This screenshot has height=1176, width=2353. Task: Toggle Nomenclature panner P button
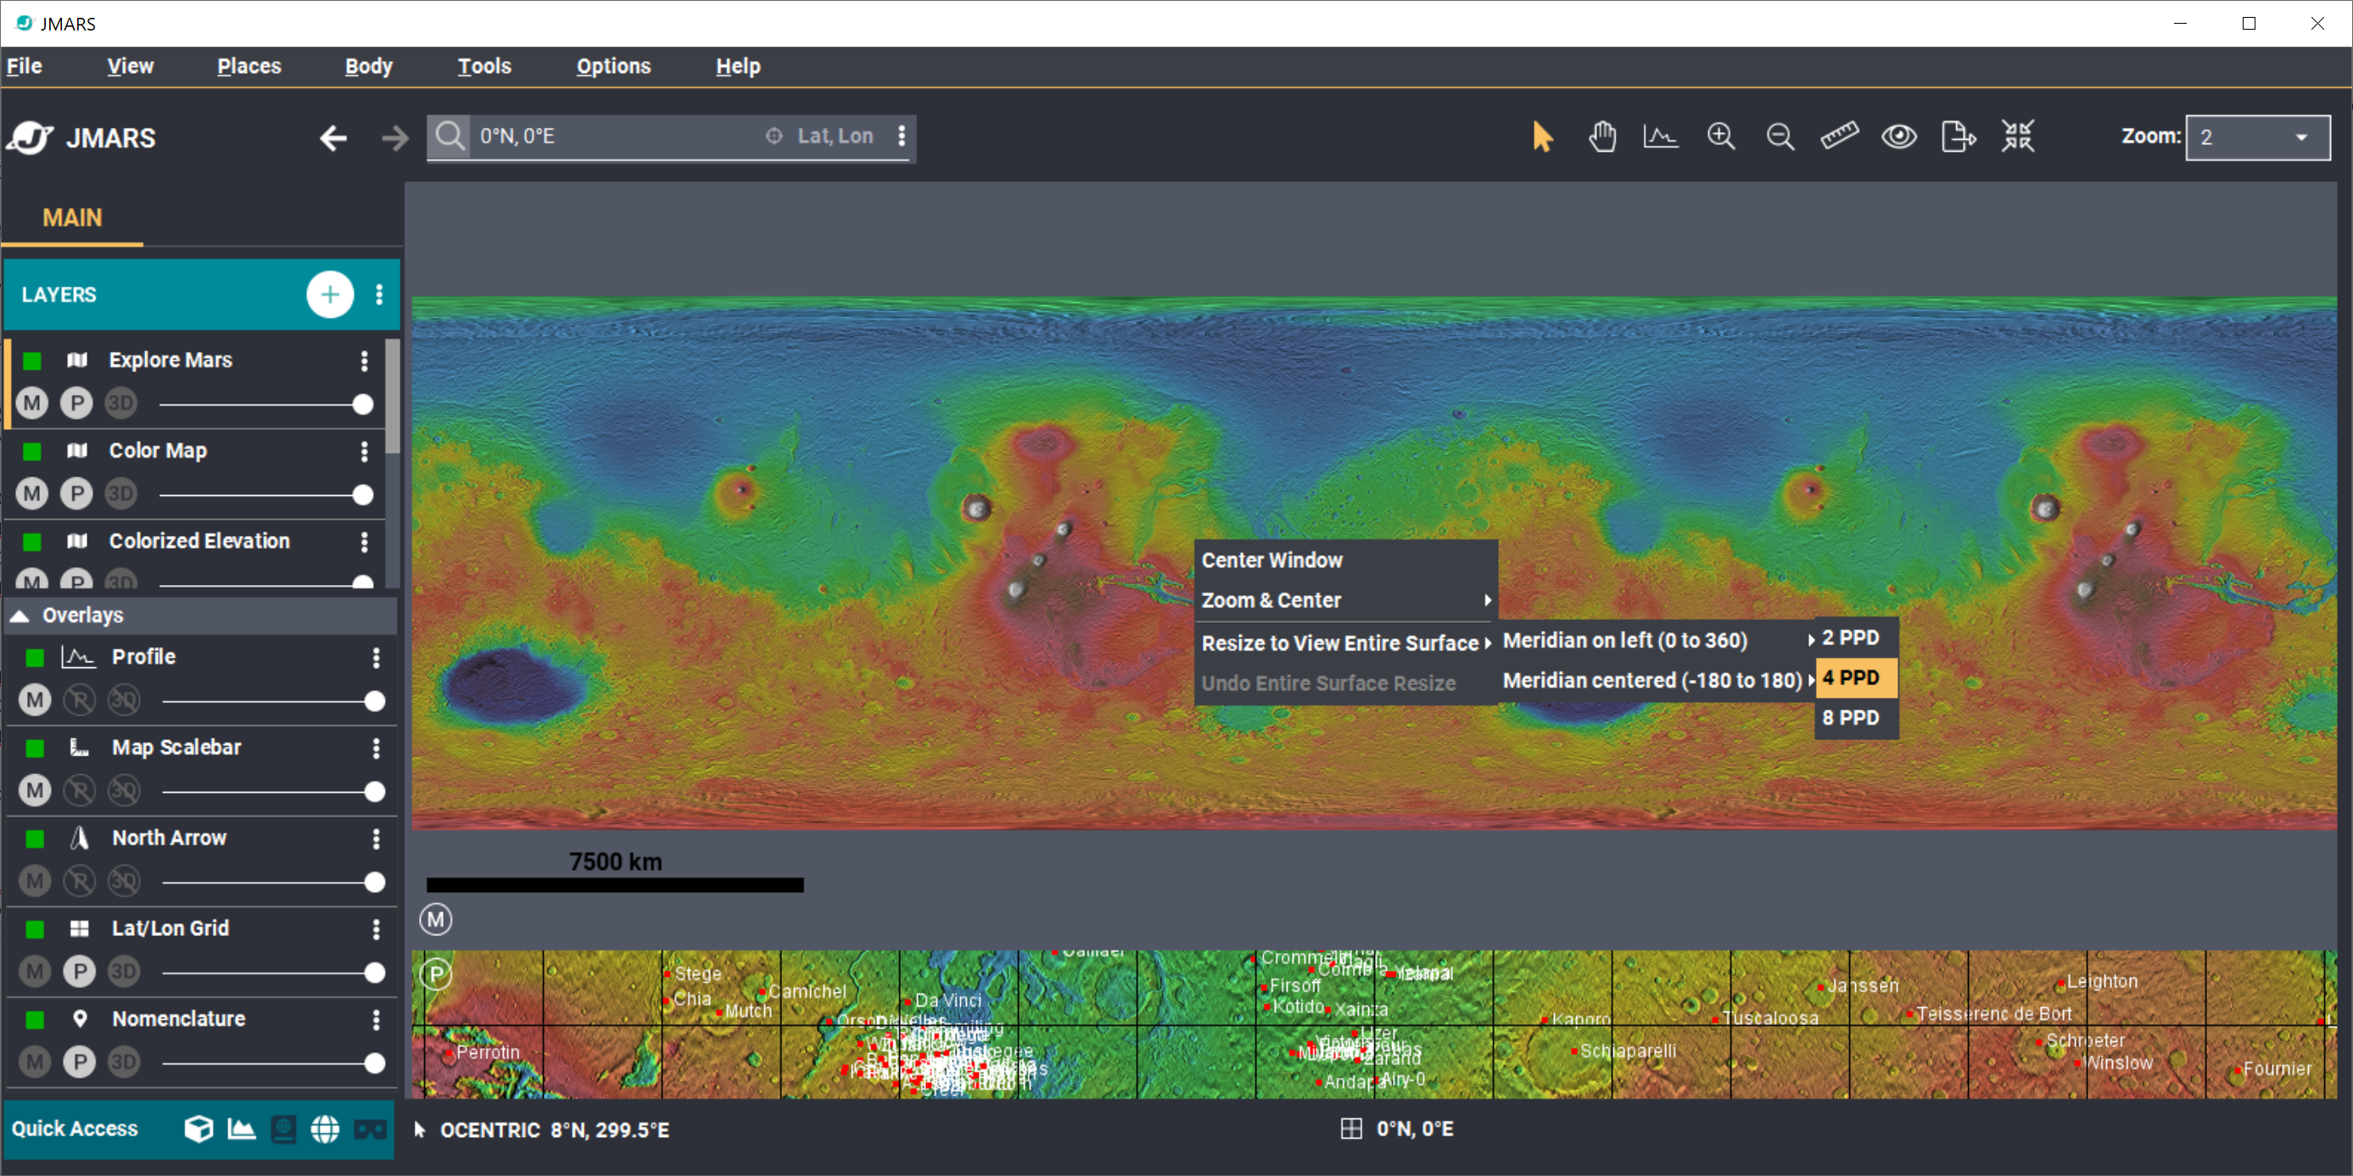[x=80, y=1062]
